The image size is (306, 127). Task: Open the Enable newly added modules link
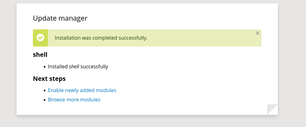pyautogui.click(x=82, y=90)
